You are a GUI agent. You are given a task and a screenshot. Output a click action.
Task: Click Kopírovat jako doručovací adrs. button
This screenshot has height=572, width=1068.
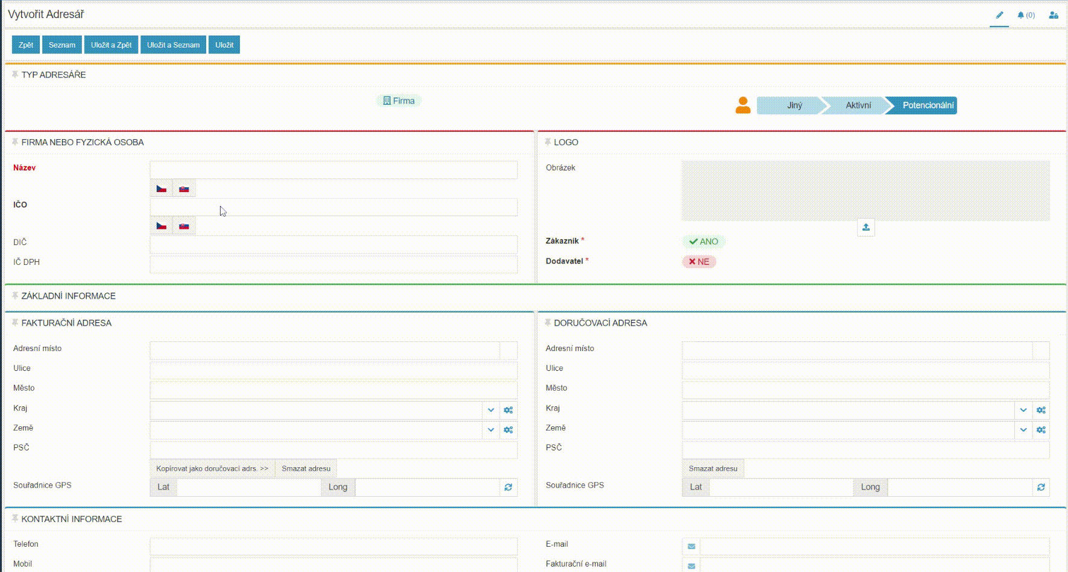coord(212,468)
